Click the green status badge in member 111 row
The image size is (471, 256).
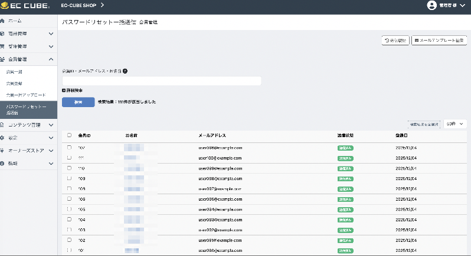coord(345,158)
